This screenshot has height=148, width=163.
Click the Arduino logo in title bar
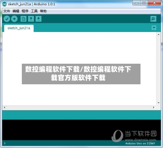pos(5,4)
